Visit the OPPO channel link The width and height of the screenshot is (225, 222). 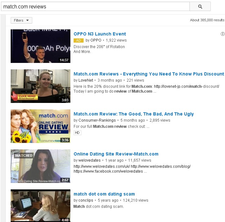(x=96, y=40)
